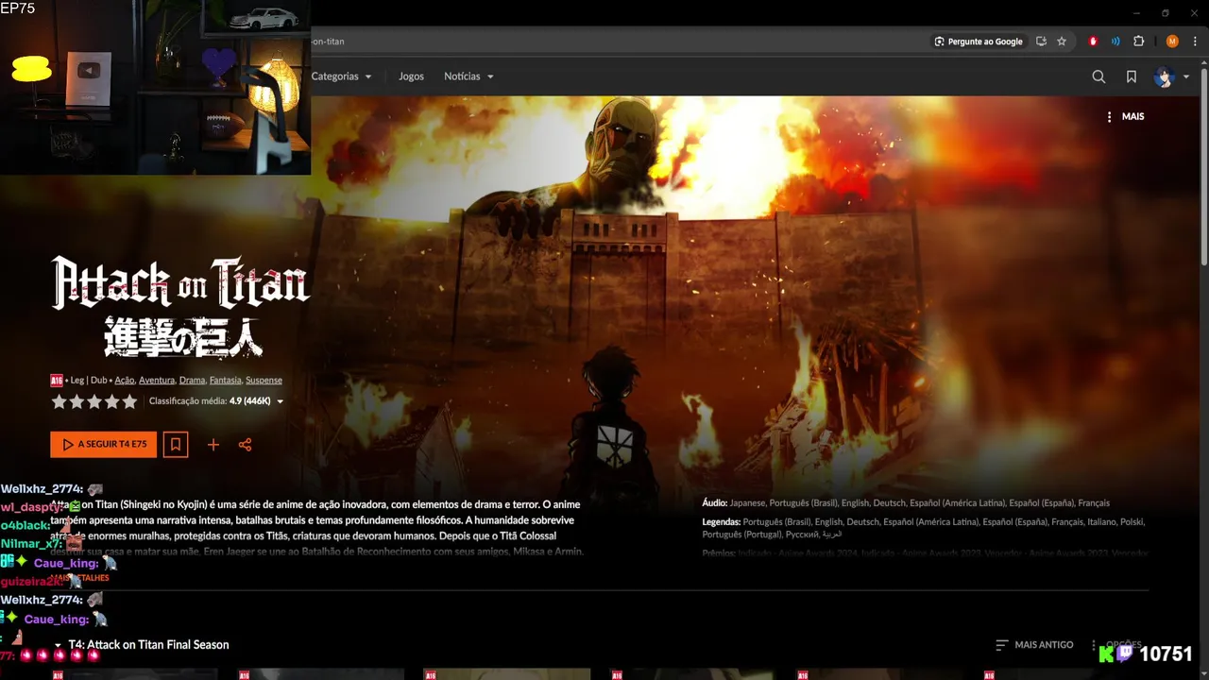Open the watchlist bookmark icon in header
Screen dimensions: 1209x680
pos(1132,76)
